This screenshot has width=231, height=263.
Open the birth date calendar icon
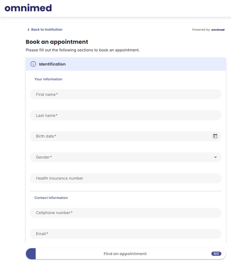(215, 136)
